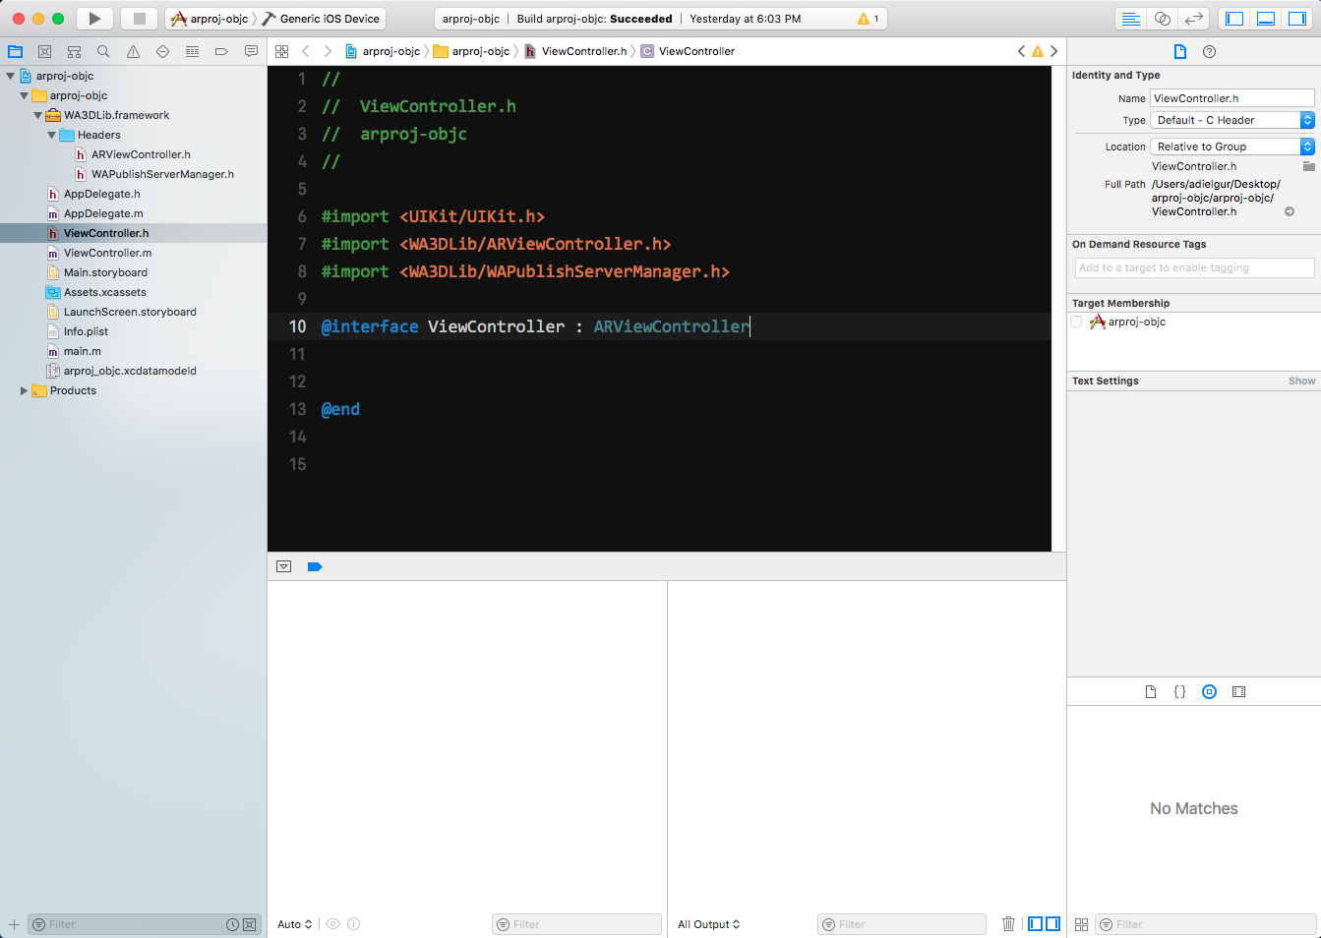Collapse the WA3DLib.framework item
Image resolution: width=1321 pixels, height=938 pixels.
click(38, 115)
